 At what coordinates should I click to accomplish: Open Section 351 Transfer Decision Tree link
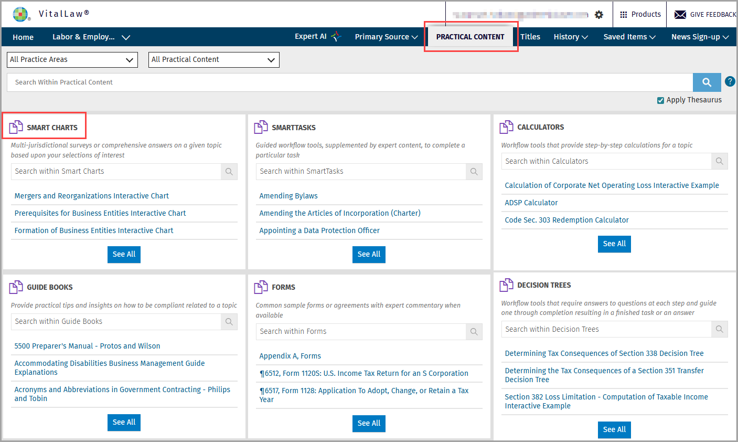[604, 375]
